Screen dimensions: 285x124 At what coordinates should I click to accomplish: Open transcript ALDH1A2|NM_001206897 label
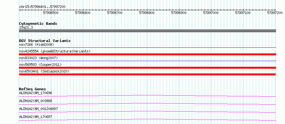point(38,109)
